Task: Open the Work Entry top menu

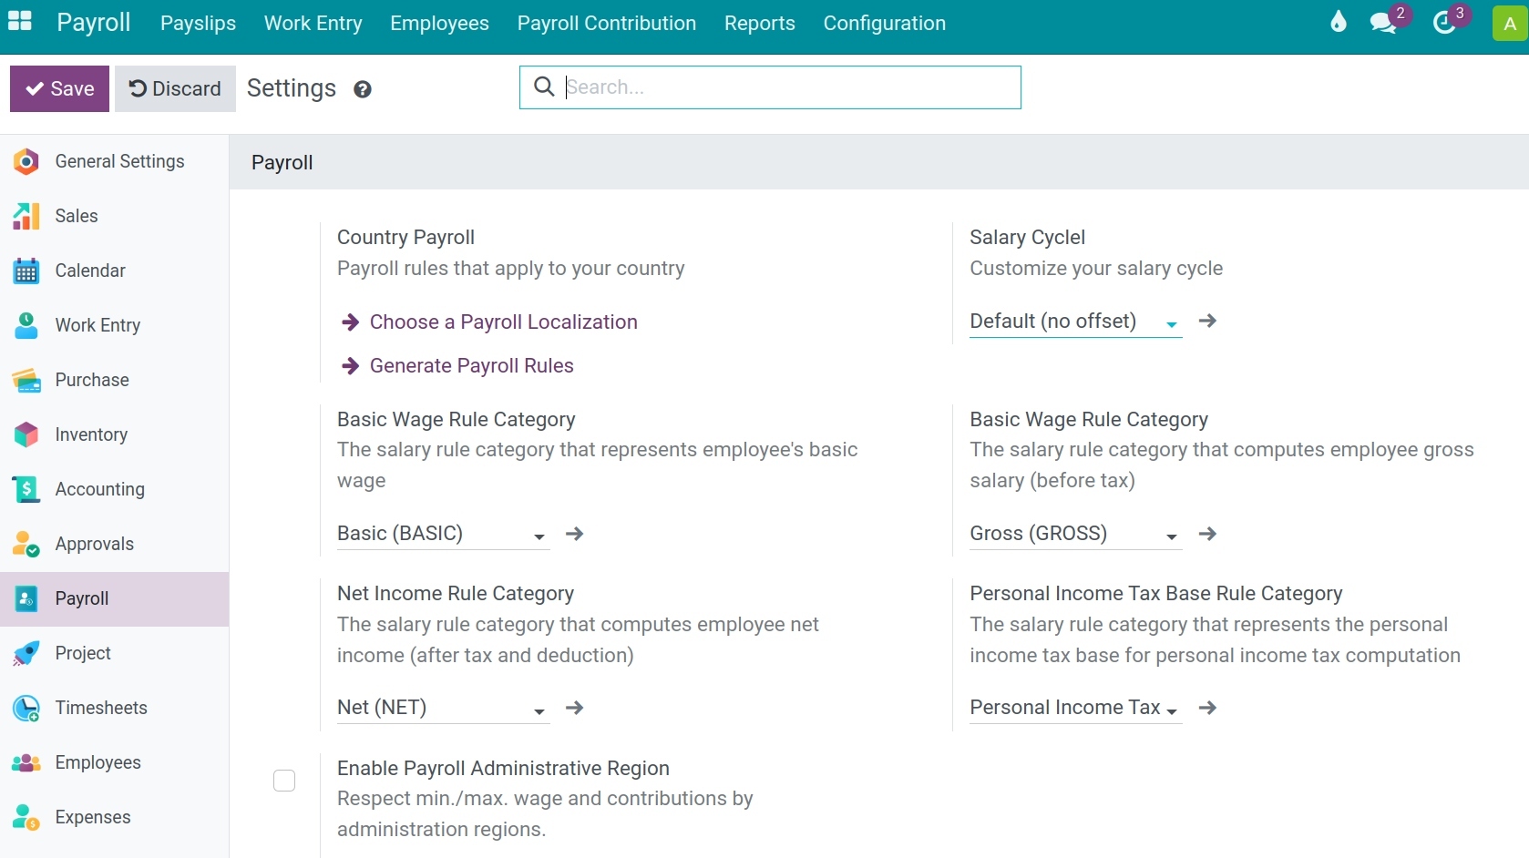Action: point(313,24)
